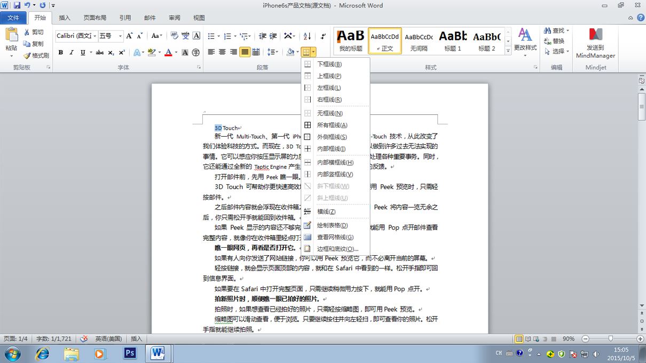This screenshot has width=646, height=363.
Task: Click the Cut (剪切) button
Action: 34,32
